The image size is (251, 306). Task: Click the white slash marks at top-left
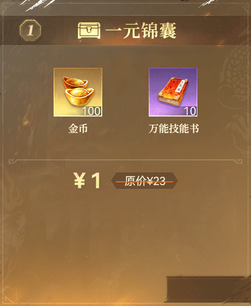pyautogui.click(x=39, y=6)
